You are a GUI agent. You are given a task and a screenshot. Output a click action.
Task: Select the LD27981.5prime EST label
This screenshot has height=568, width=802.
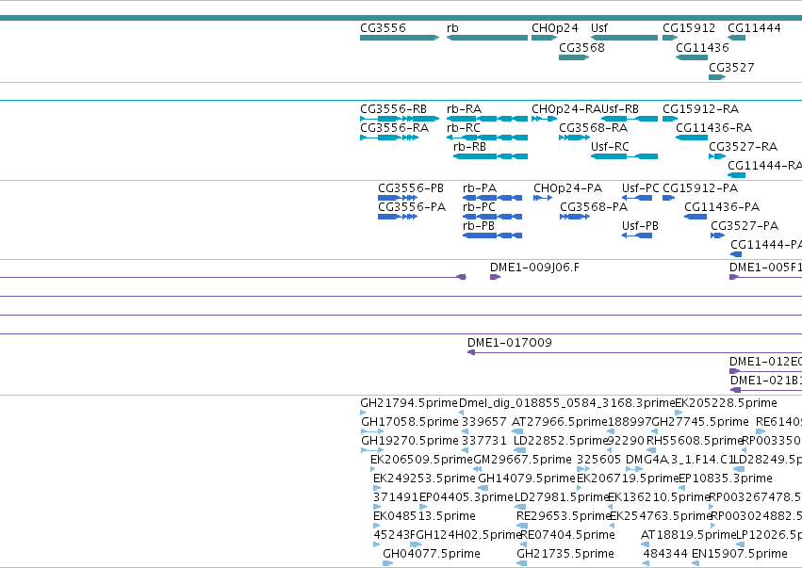tap(561, 498)
